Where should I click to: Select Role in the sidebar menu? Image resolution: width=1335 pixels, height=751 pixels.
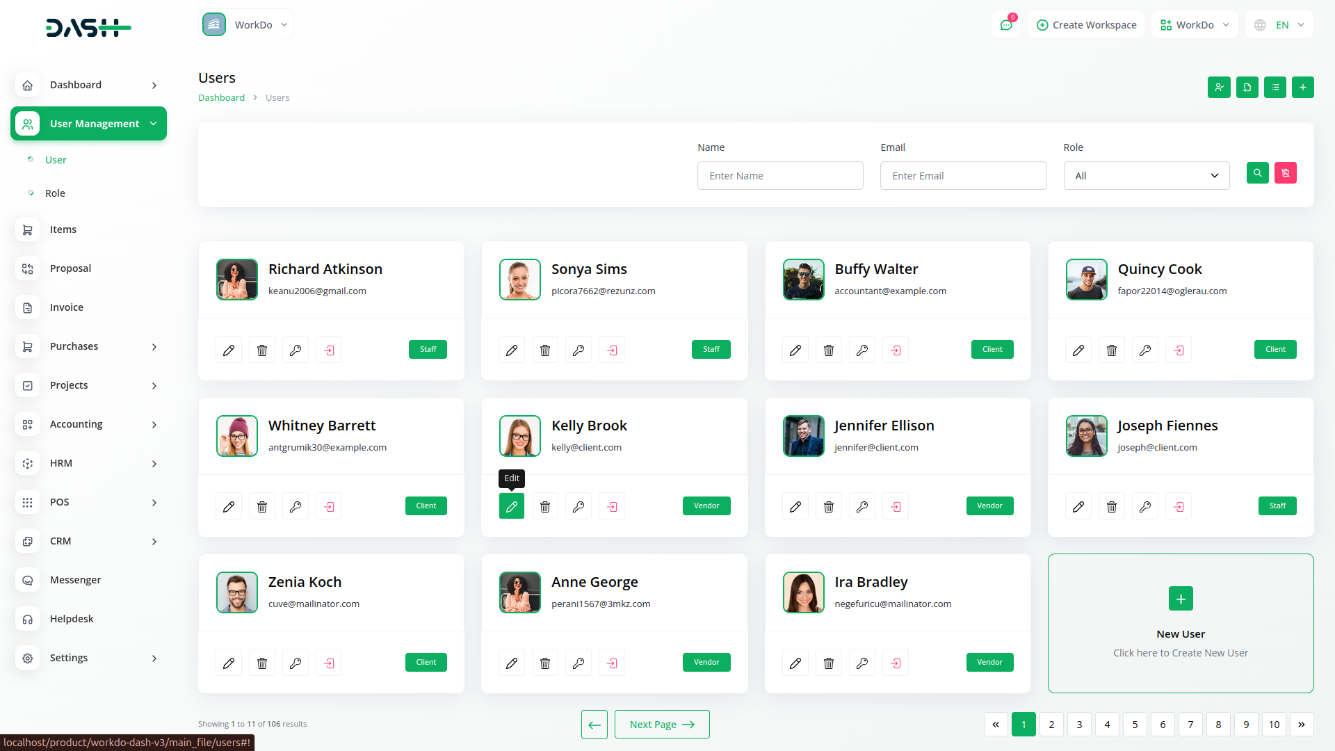click(55, 193)
